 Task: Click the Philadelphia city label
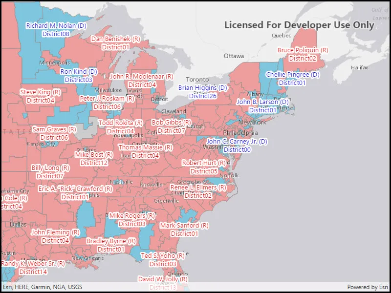pos(240,132)
